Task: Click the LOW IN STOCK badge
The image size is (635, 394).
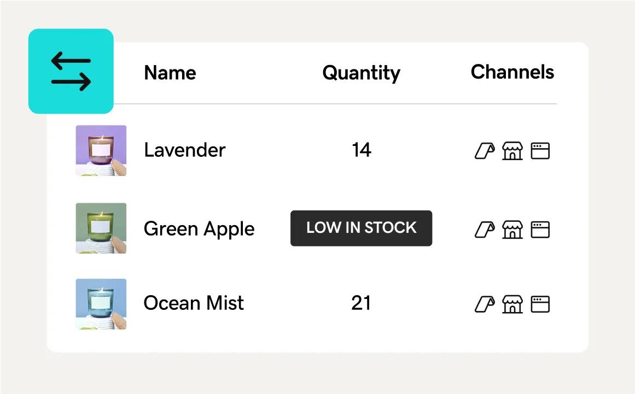Action: [x=361, y=228]
